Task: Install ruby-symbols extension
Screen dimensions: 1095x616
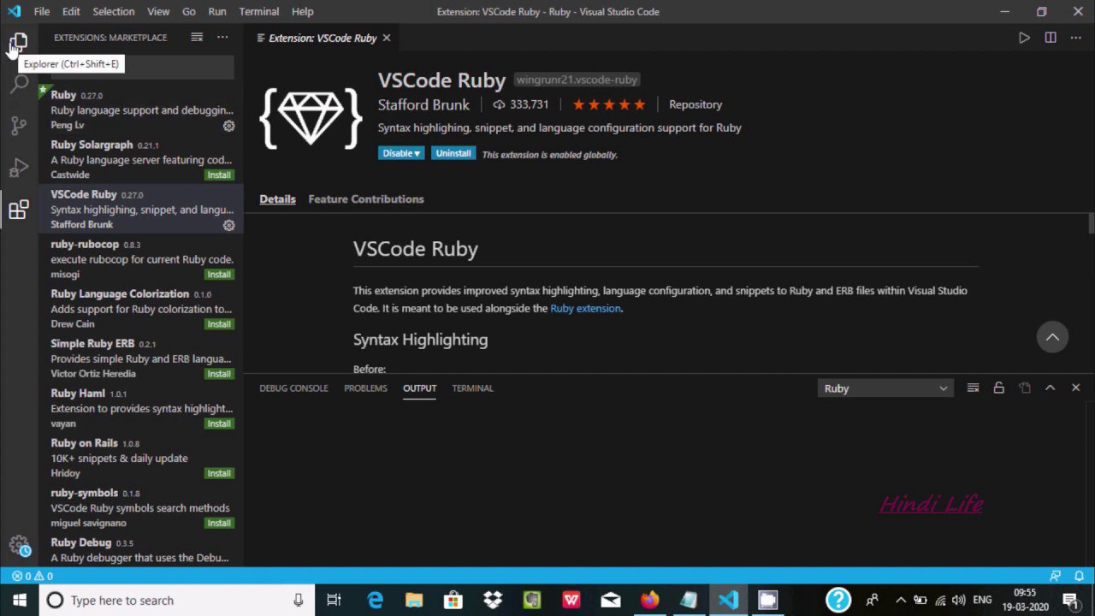Action: 219,523
